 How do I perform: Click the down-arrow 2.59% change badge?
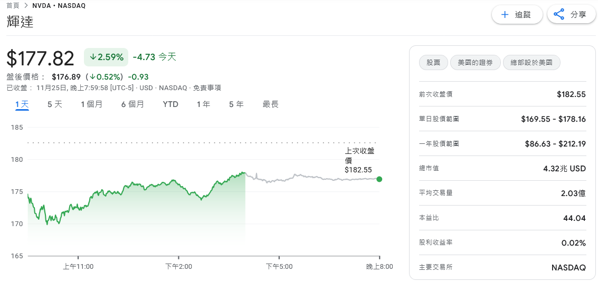click(106, 57)
